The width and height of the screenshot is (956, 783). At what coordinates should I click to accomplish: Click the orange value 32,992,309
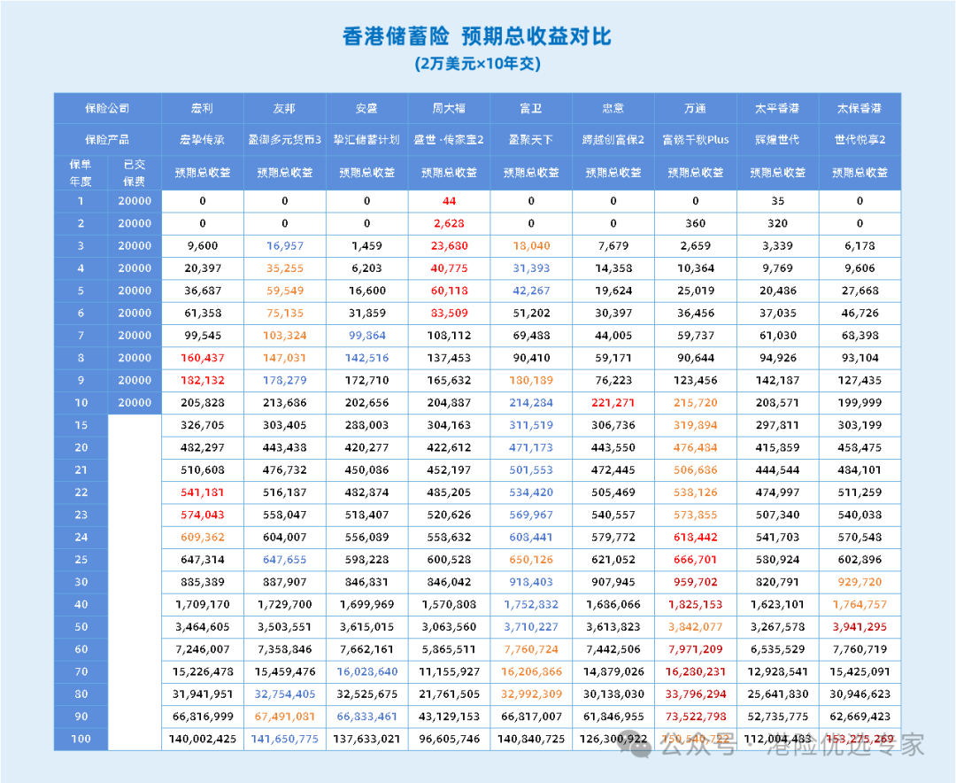click(x=531, y=694)
